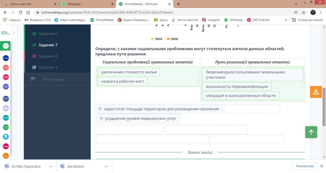This screenshot has width=326, height=173.
Task: Bookmark this page with star icon
Action: tap(304, 12)
